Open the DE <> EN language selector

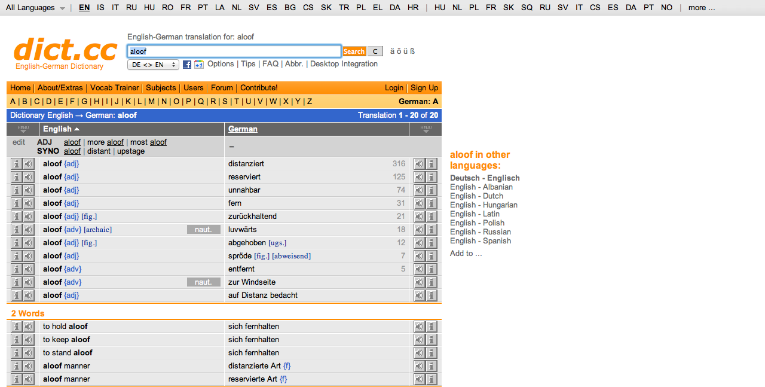click(x=153, y=65)
